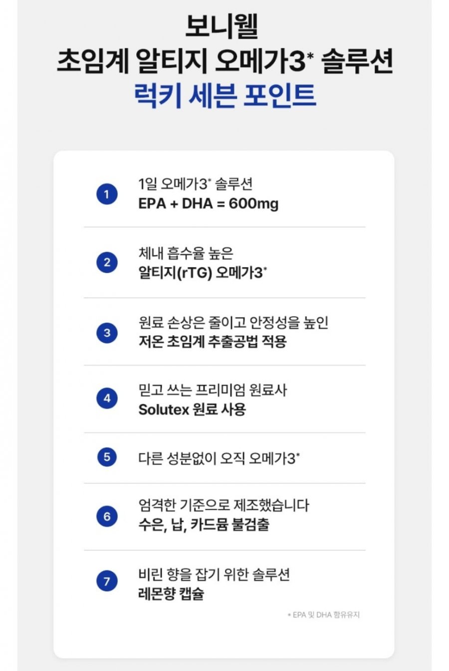Click the '보니웰' brand title

click(x=223, y=27)
